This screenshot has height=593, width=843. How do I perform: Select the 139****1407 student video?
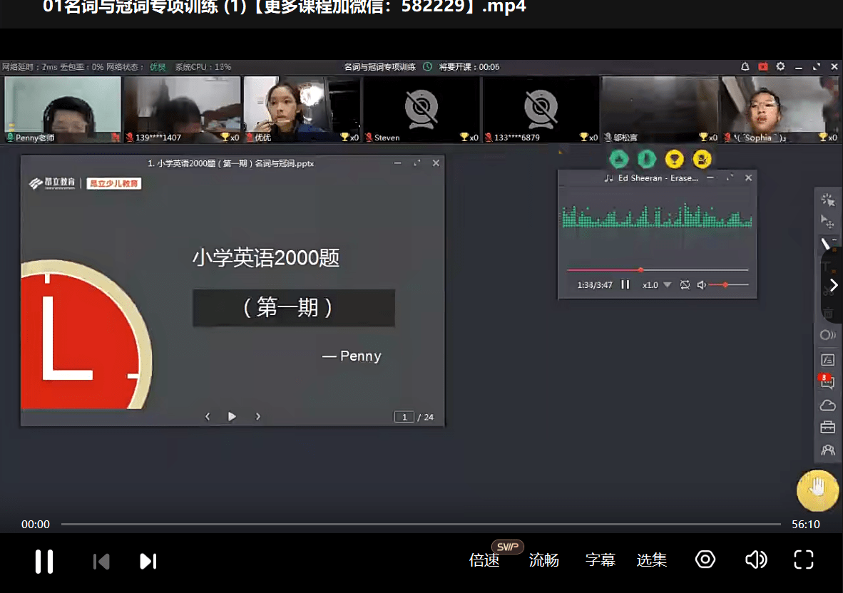183,110
